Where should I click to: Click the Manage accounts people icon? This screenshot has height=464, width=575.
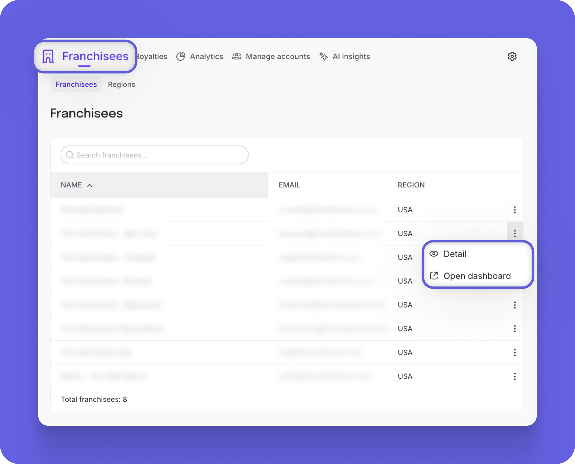[237, 56]
